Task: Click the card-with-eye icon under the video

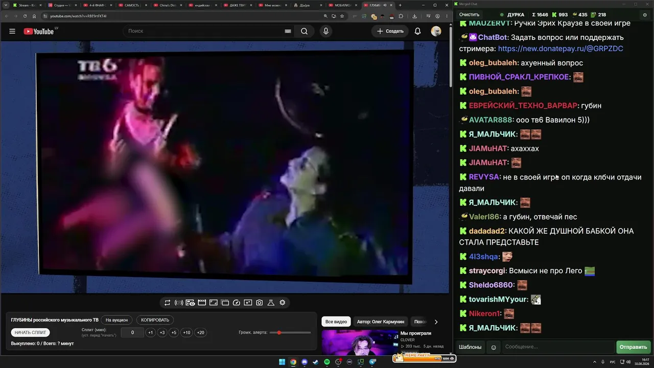Action: pyautogui.click(x=190, y=303)
